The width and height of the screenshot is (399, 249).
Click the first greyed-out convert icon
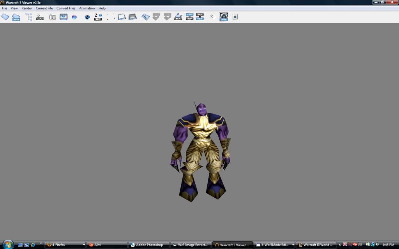[156, 17]
